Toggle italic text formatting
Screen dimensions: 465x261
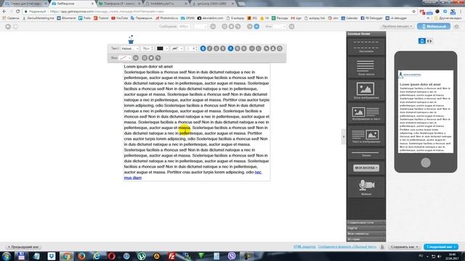[210, 49]
